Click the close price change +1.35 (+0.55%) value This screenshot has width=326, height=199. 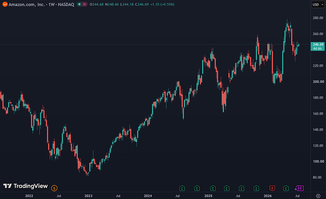pyautogui.click(x=162, y=4)
